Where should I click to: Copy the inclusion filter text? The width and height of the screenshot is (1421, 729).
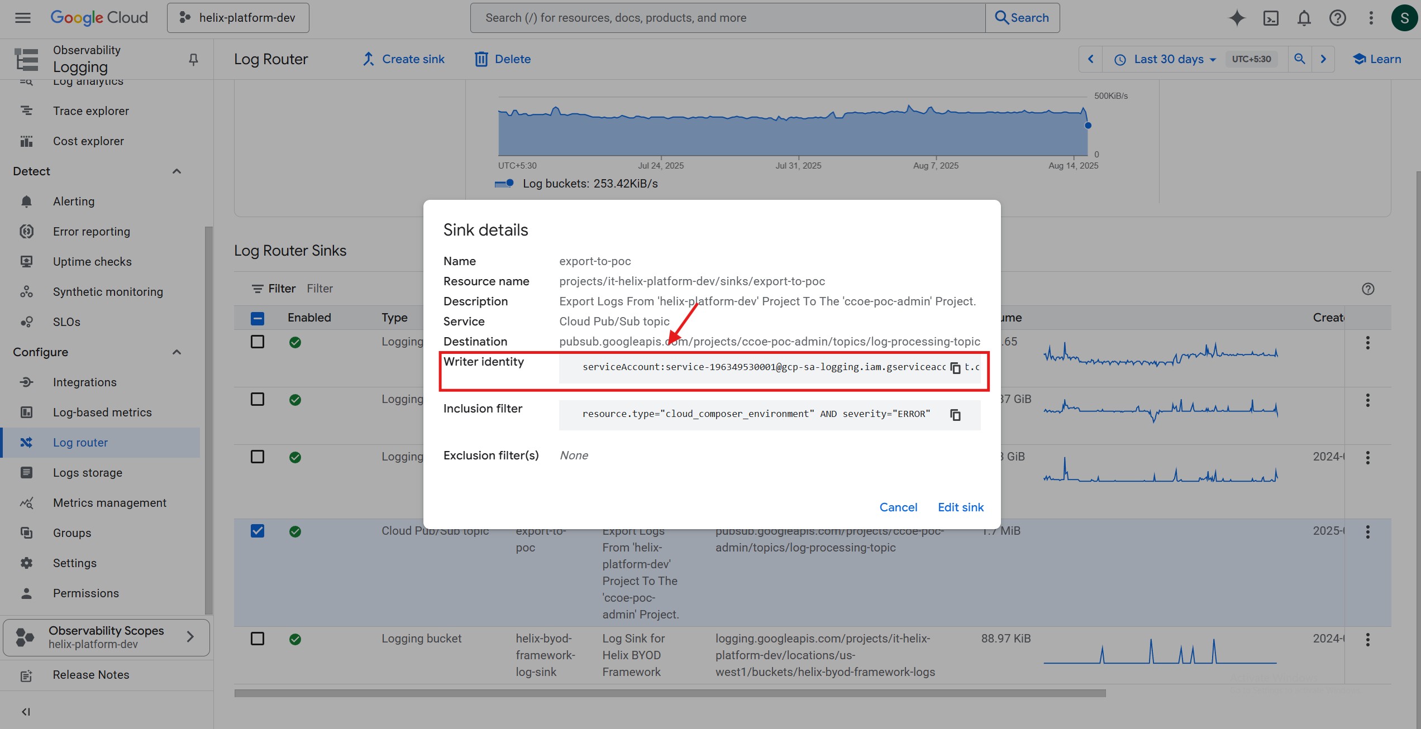[955, 415]
